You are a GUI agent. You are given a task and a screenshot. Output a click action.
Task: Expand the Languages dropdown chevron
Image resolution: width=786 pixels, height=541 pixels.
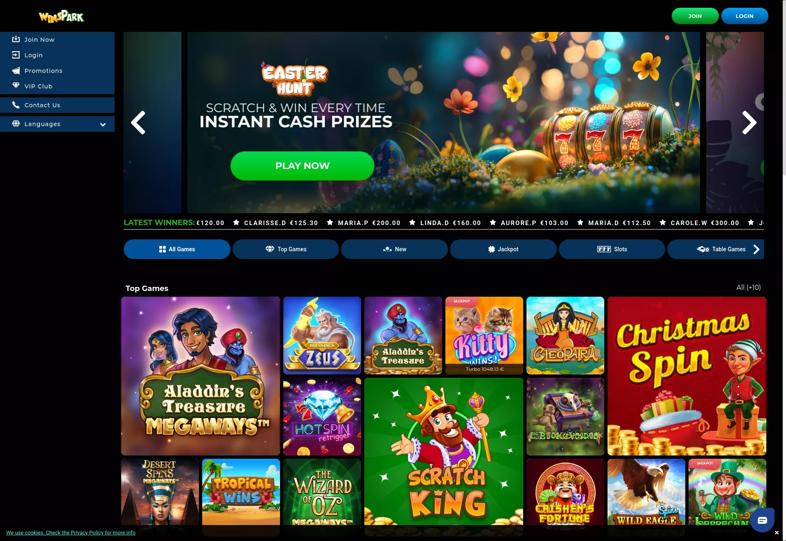point(103,124)
